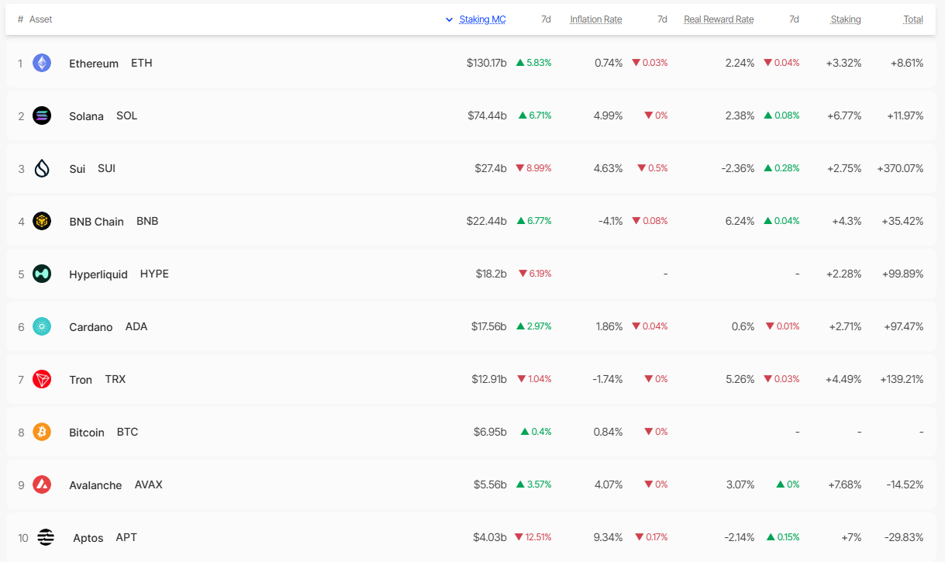This screenshot has height=562, width=945.
Task: Click Hyperliquid's $18.2b staking market cap
Action: 491,274
